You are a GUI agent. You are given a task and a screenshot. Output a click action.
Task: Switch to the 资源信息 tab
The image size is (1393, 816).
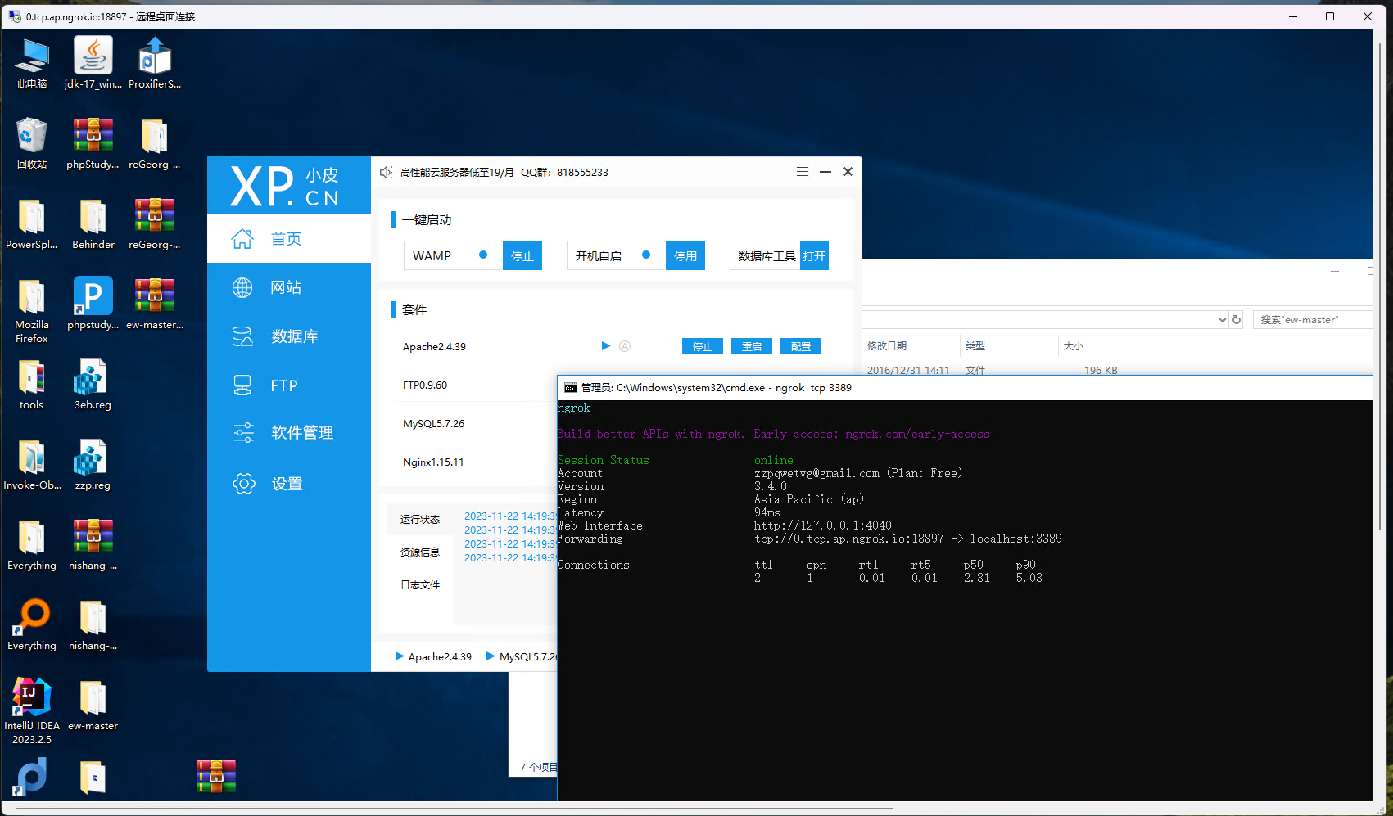point(420,552)
